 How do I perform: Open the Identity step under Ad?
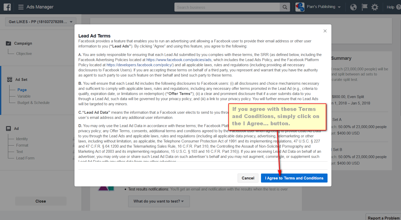(22, 139)
